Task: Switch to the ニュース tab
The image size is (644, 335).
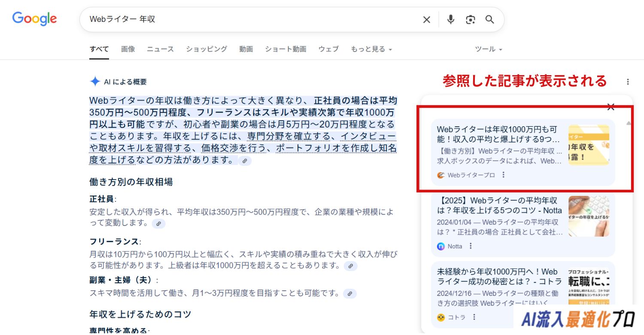Action: (x=160, y=49)
